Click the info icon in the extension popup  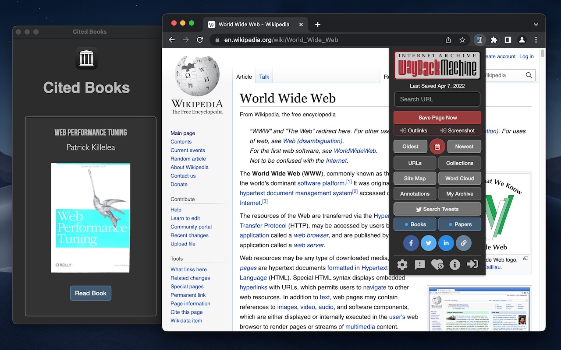coord(454,265)
